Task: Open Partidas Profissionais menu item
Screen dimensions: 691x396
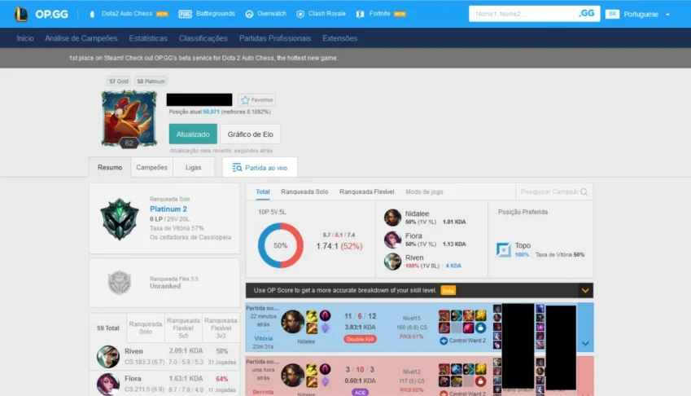Action: pyautogui.click(x=275, y=38)
